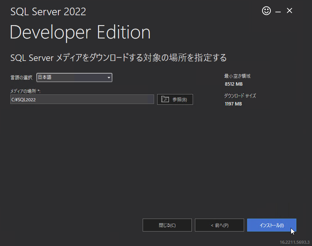Viewport: 312px width, 246px height.
Task: Click the ダウンロード サイズ label
Action: click(x=240, y=96)
